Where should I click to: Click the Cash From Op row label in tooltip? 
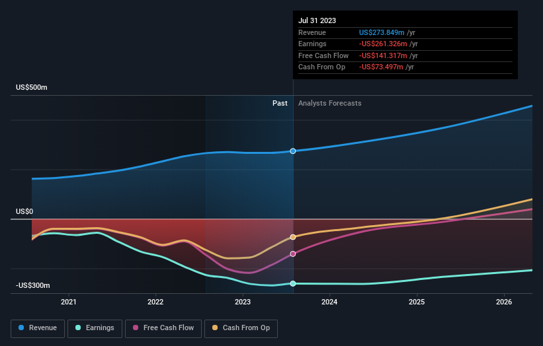tap(321, 67)
